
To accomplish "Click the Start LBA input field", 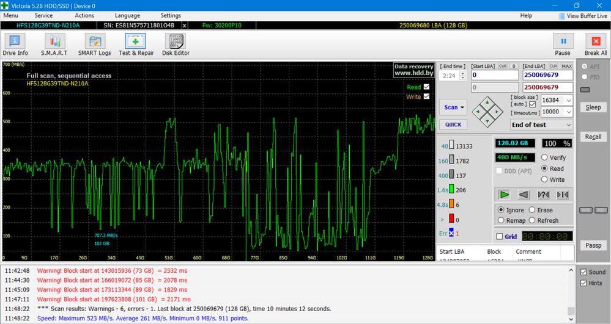I will tap(494, 75).
